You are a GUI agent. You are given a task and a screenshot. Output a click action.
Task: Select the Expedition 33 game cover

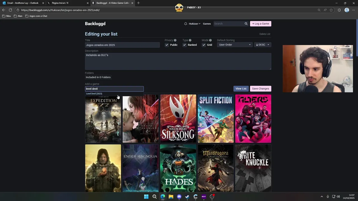(103, 119)
